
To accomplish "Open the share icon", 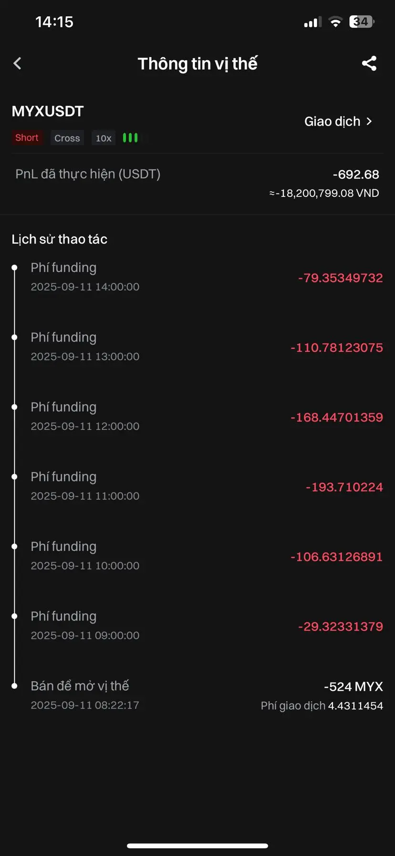I will coord(369,64).
